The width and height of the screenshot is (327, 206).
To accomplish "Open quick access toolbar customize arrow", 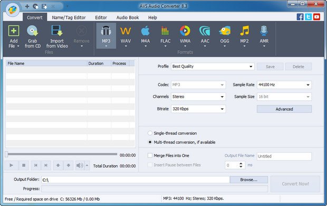I will pos(68,6).
